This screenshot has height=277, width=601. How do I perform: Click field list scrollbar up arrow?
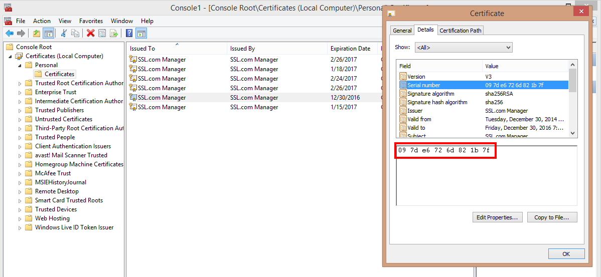[572, 65]
